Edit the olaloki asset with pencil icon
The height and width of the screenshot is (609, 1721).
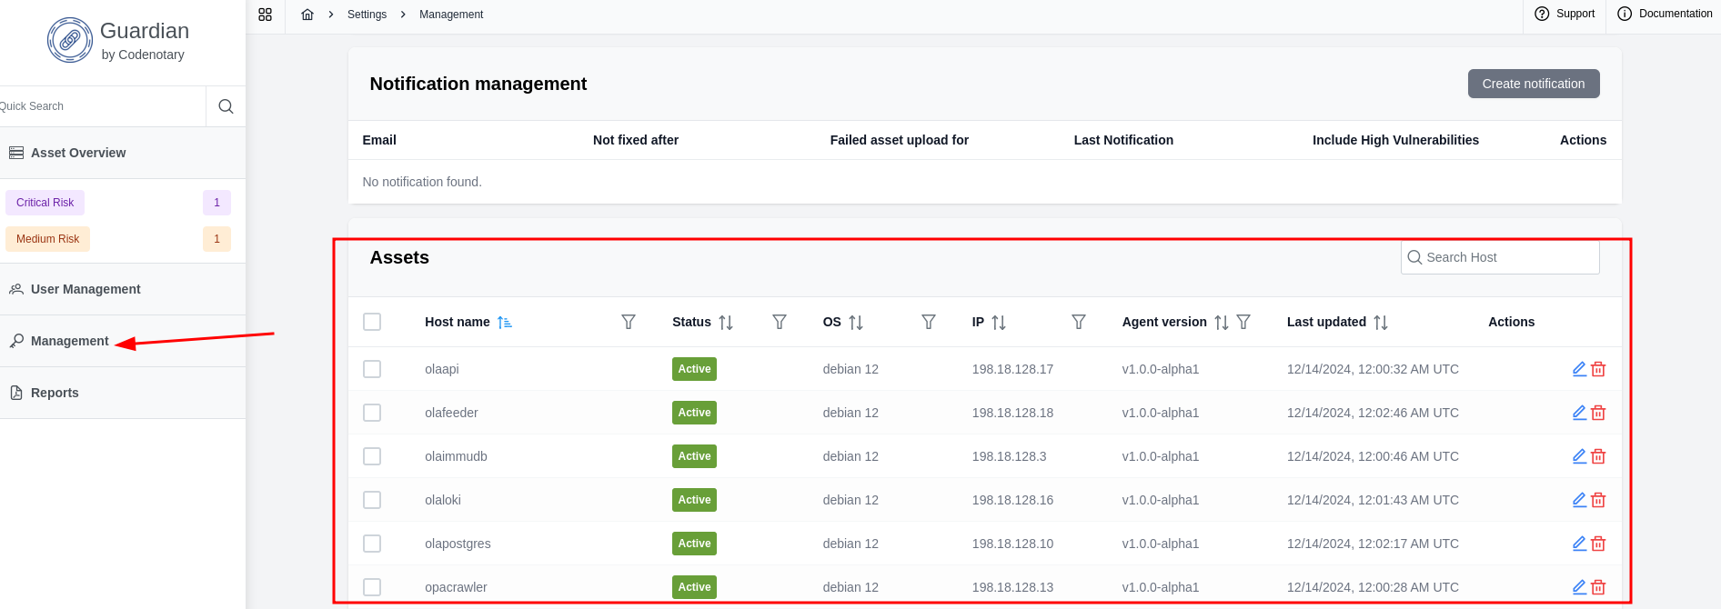pyautogui.click(x=1580, y=500)
